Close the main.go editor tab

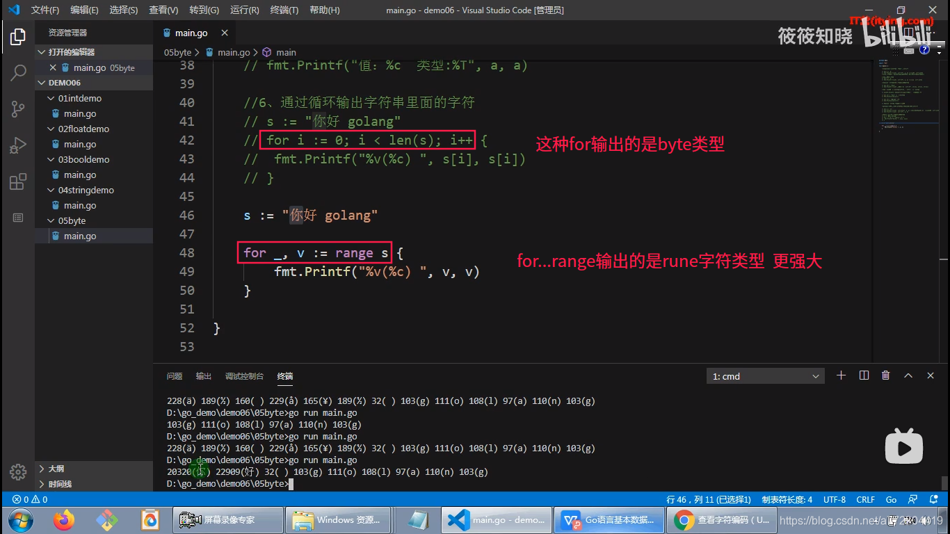click(224, 33)
